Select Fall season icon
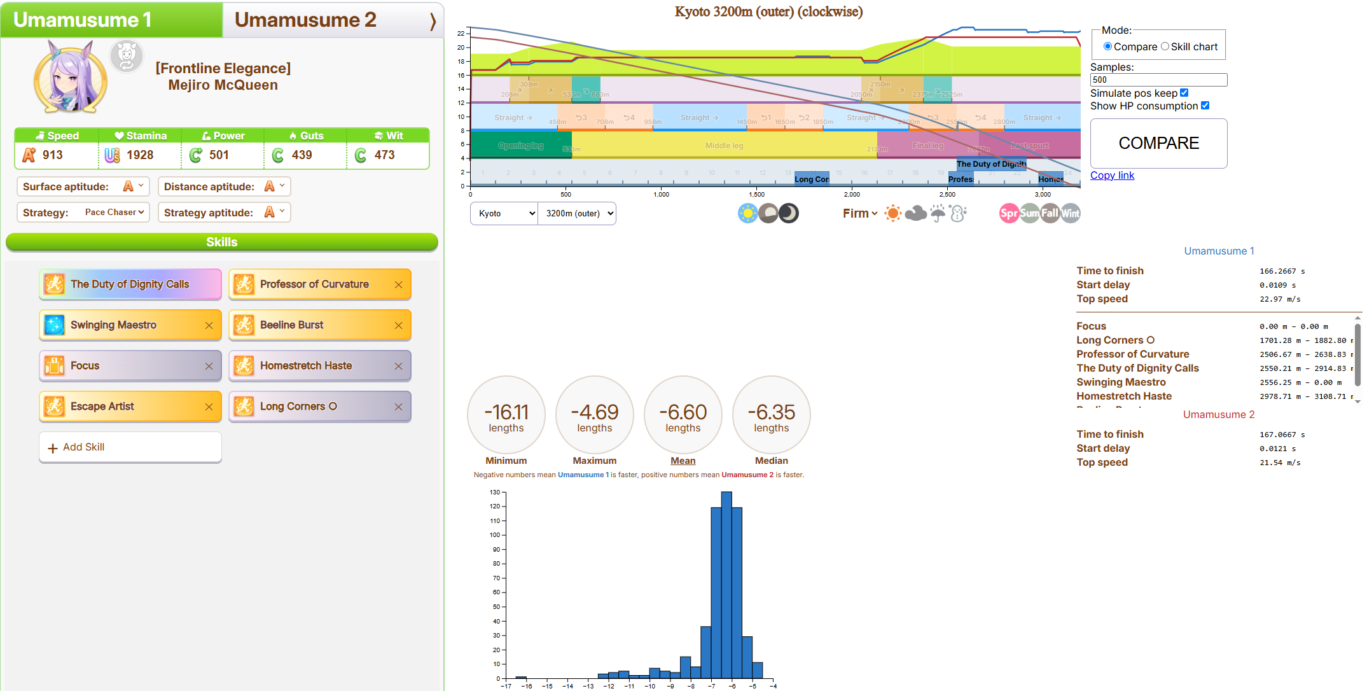This screenshot has width=1367, height=691. [x=1050, y=213]
